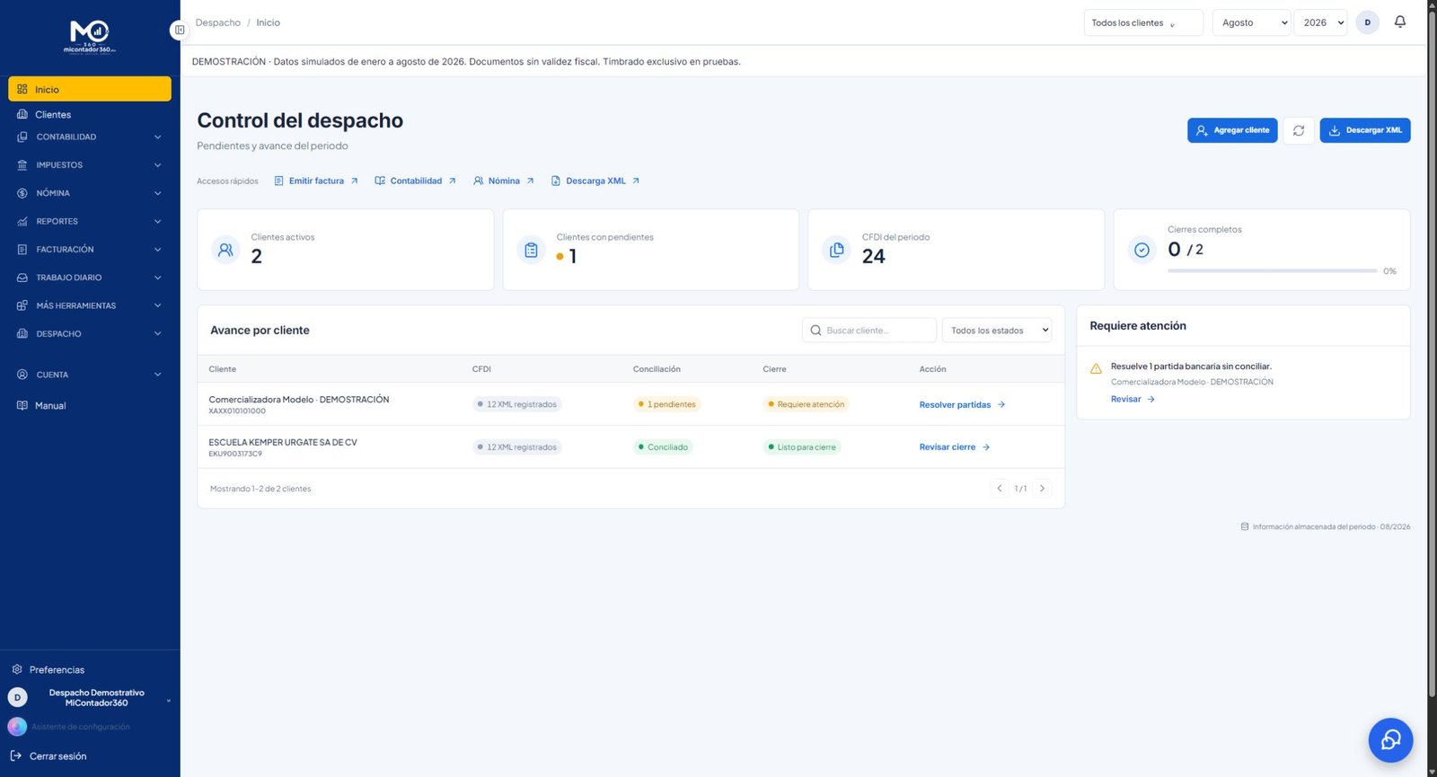The height and width of the screenshot is (777, 1437).
Task: Expand the FACTURACIÓN sidebar section
Action: click(x=90, y=250)
